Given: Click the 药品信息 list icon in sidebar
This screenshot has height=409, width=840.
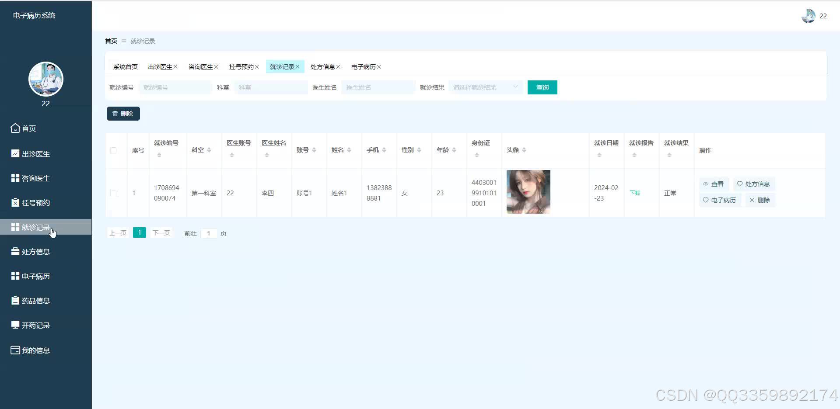Looking at the screenshot, I should click(15, 300).
